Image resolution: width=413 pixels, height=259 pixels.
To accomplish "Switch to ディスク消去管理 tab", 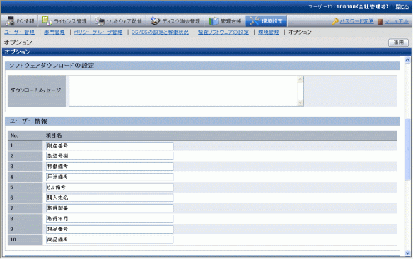I will pos(175,21).
